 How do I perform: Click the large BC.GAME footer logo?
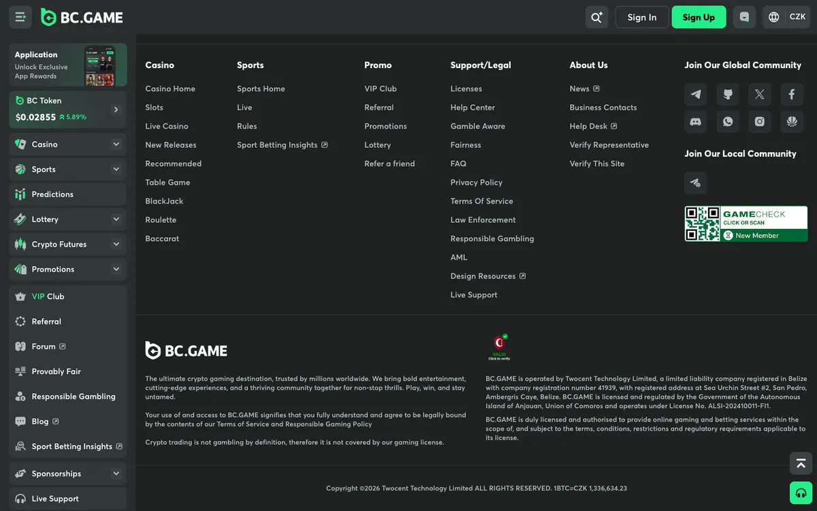(186, 351)
